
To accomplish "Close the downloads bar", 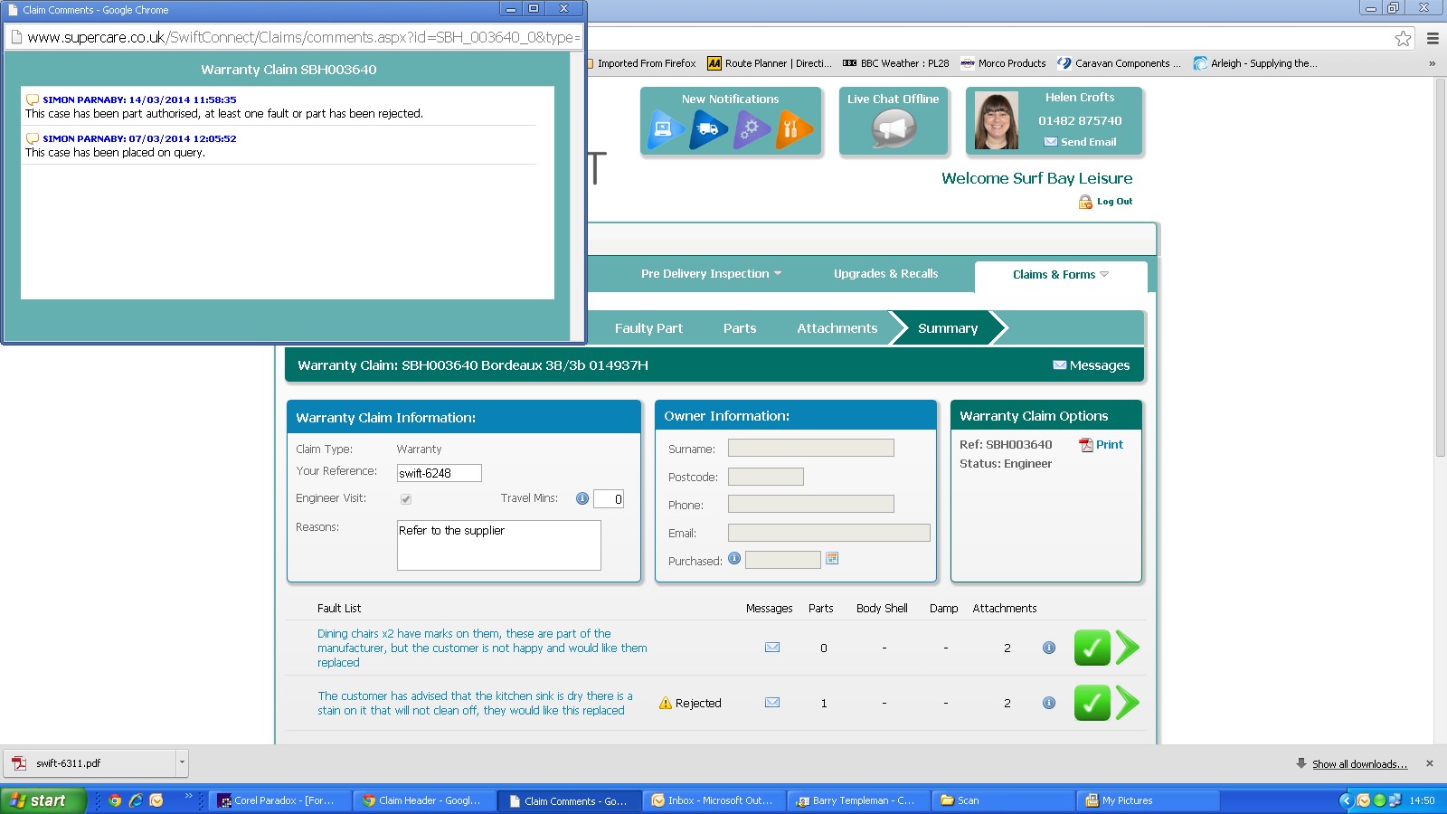I will click(x=1430, y=763).
